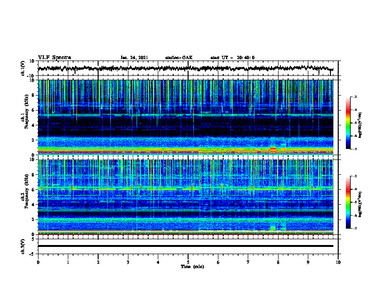Click the "VLF Spectra" title text

click(x=54, y=58)
